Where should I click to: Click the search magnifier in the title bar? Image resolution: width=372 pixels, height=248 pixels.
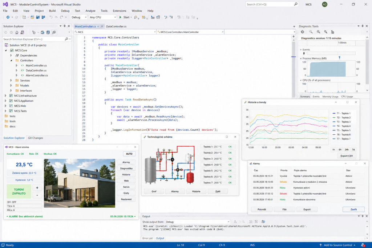click(x=296, y=4)
